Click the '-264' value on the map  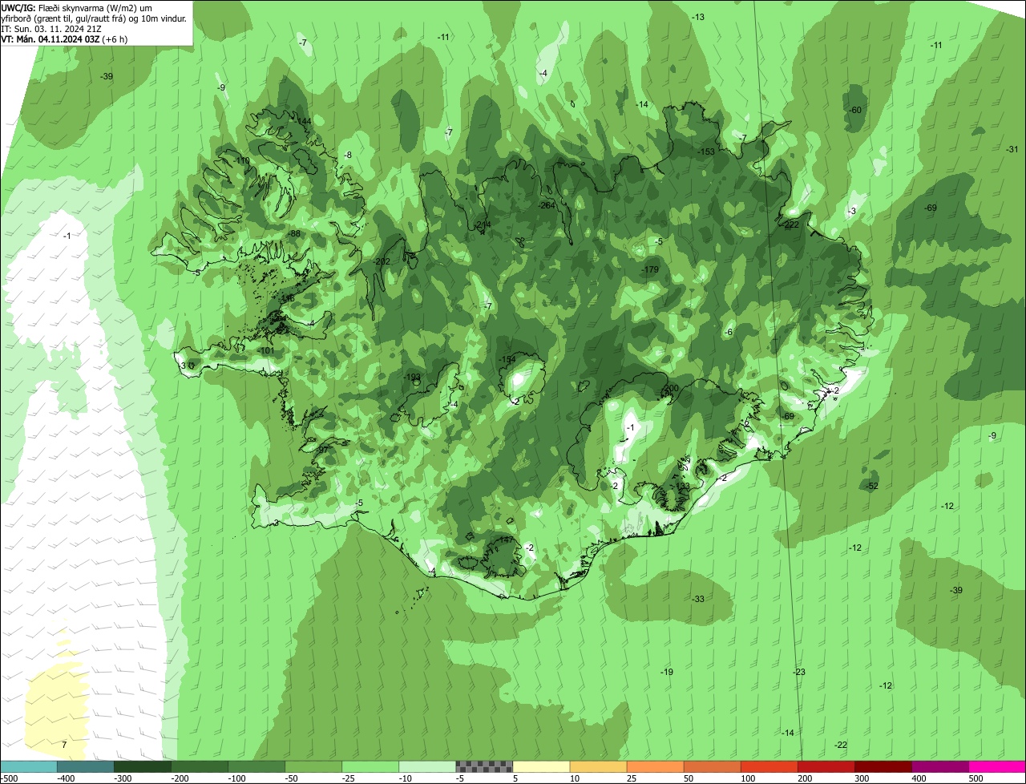[547, 205]
